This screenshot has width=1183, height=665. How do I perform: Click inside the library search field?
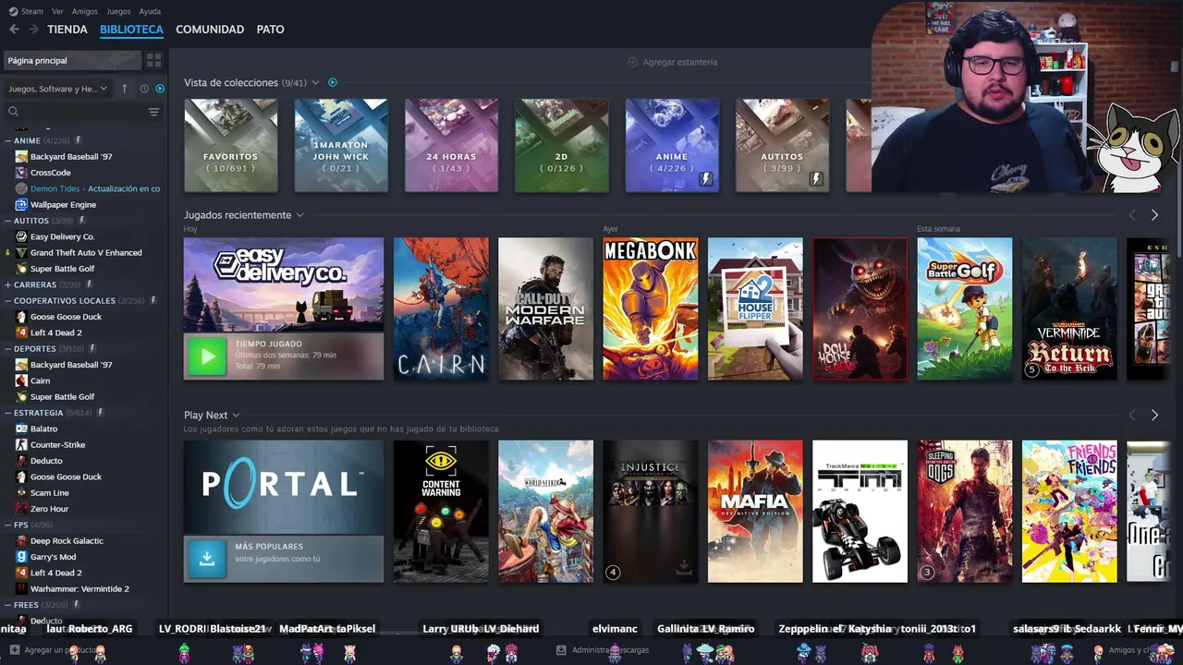(83, 112)
